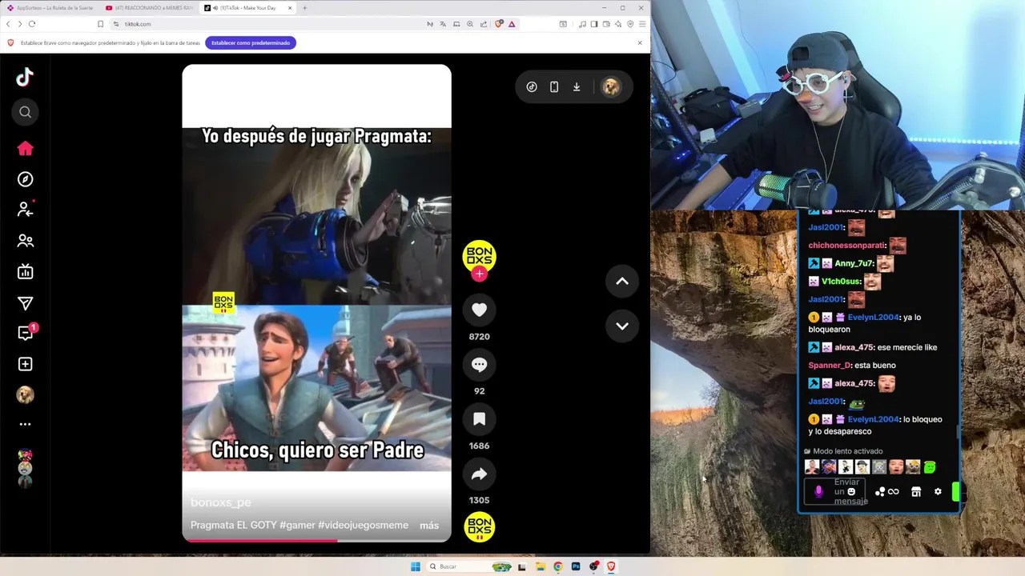
Task: Click #videojuegosmeme hashtag in caption
Action: 364,526
